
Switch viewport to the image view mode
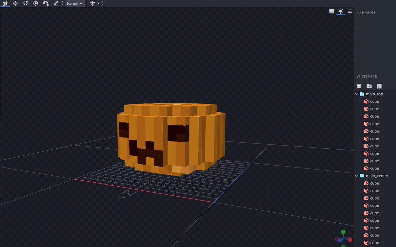point(332,11)
